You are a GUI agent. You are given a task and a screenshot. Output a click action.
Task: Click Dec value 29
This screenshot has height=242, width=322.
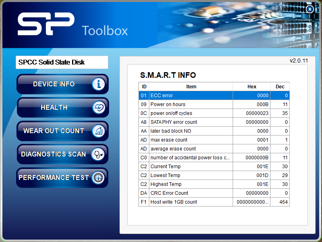(x=285, y=175)
